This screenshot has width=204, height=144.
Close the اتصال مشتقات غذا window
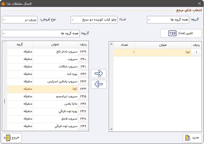(199, 3)
